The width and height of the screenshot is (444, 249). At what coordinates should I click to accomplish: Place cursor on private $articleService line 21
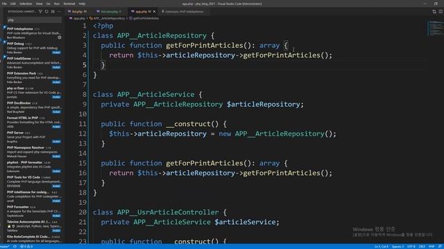click(190, 222)
